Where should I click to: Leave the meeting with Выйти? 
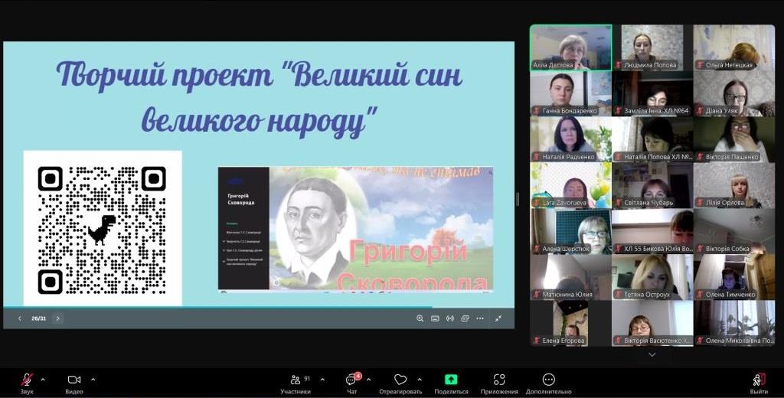click(x=759, y=383)
